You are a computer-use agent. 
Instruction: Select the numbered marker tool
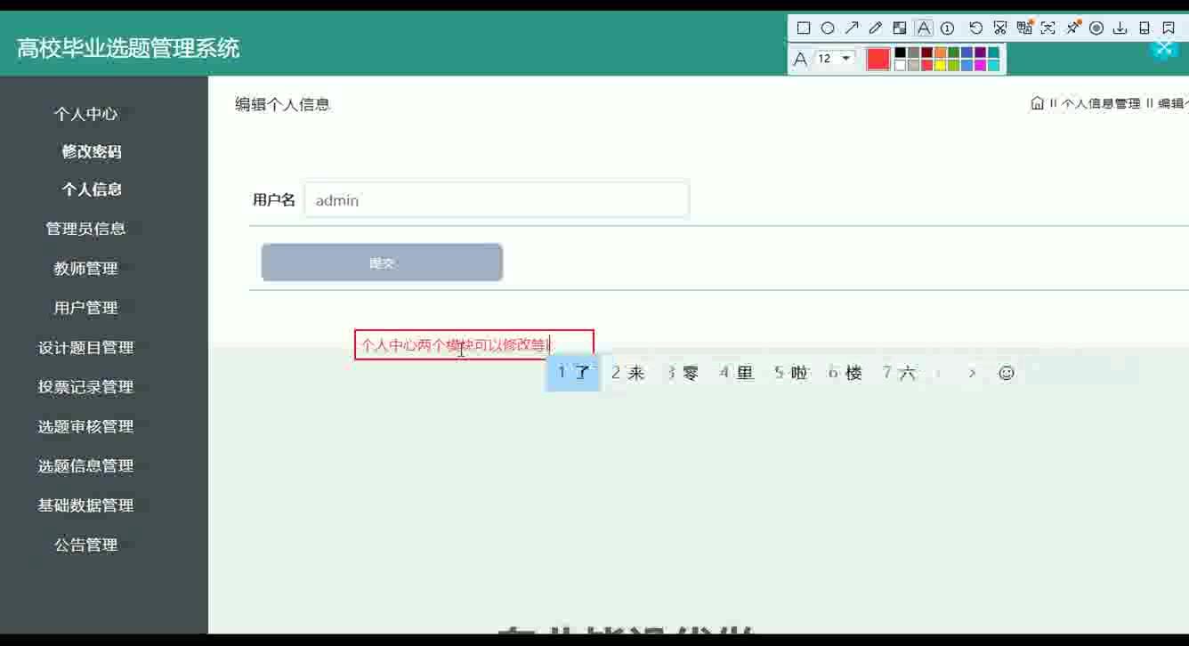(948, 28)
